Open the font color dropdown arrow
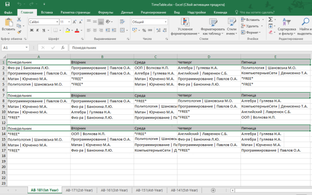Viewport: 312px width, 195px height. (x=81, y=30)
